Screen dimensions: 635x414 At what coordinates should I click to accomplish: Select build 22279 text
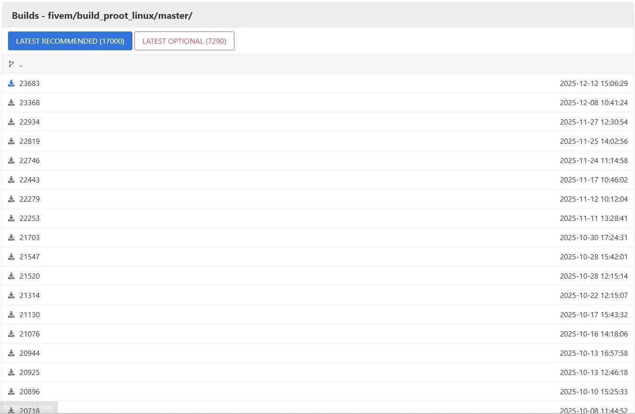click(x=30, y=199)
